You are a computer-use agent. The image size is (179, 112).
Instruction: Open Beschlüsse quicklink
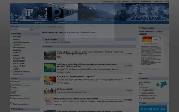click(x=17, y=50)
